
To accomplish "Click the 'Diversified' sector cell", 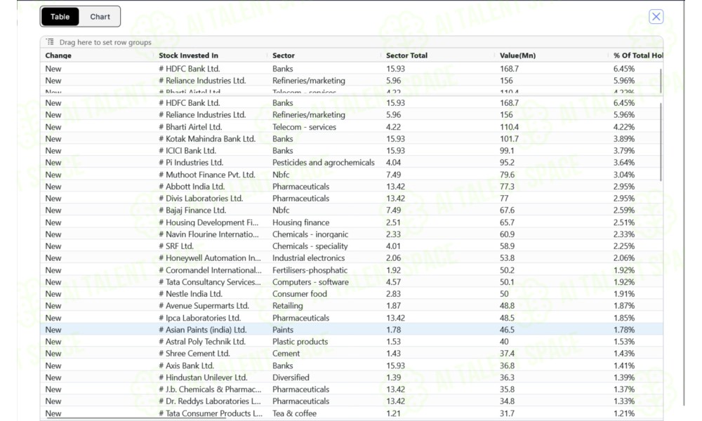I will pos(291,377).
